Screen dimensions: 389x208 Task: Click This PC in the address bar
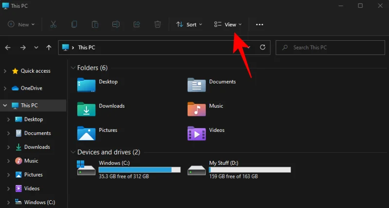(87, 48)
